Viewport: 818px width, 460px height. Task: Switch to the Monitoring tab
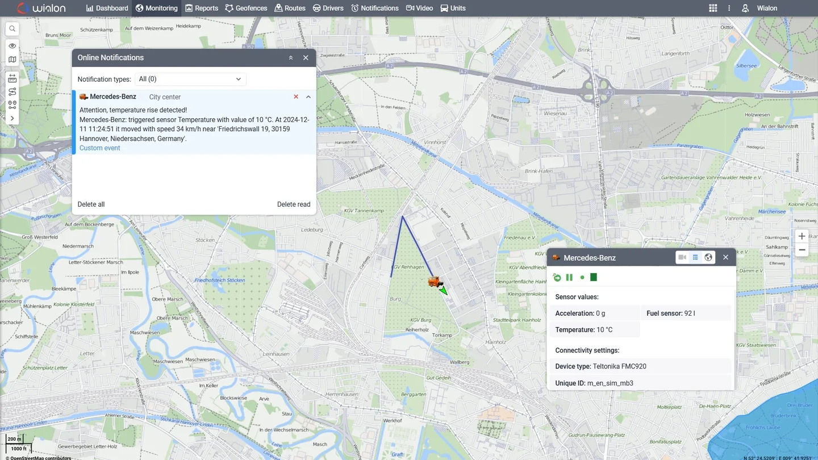tap(156, 8)
